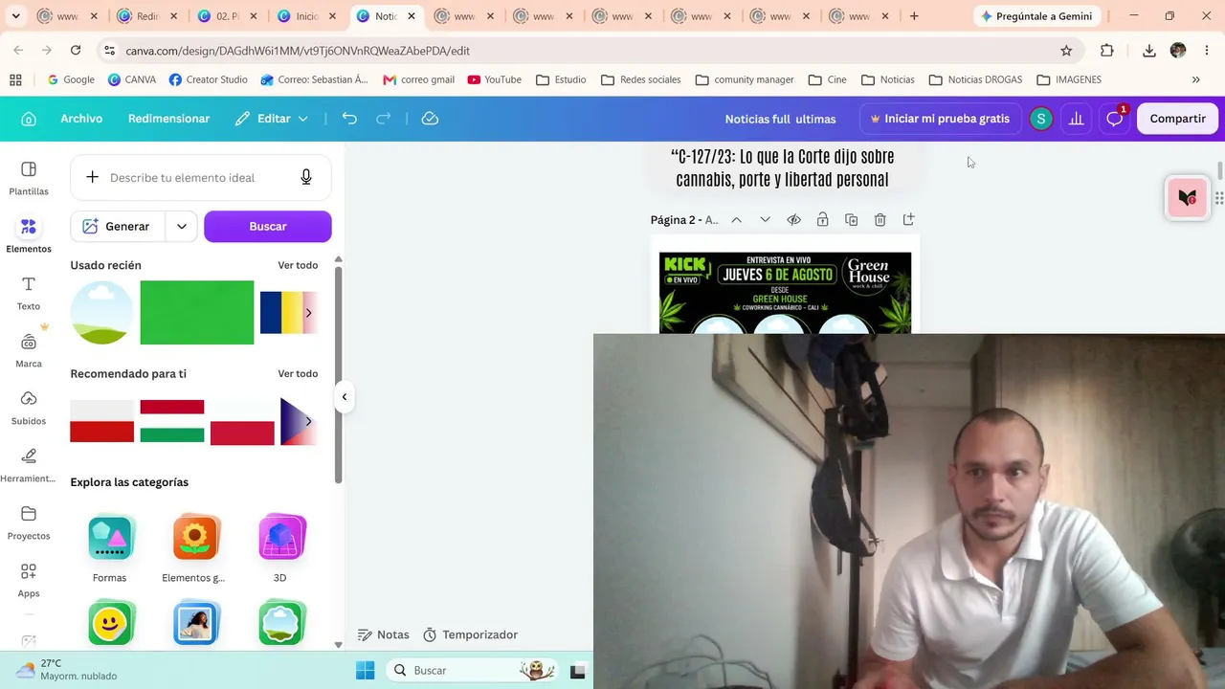Screen dimensions: 1225x689
Task: Bookmark this page with the star icon
Action: click(1066, 51)
